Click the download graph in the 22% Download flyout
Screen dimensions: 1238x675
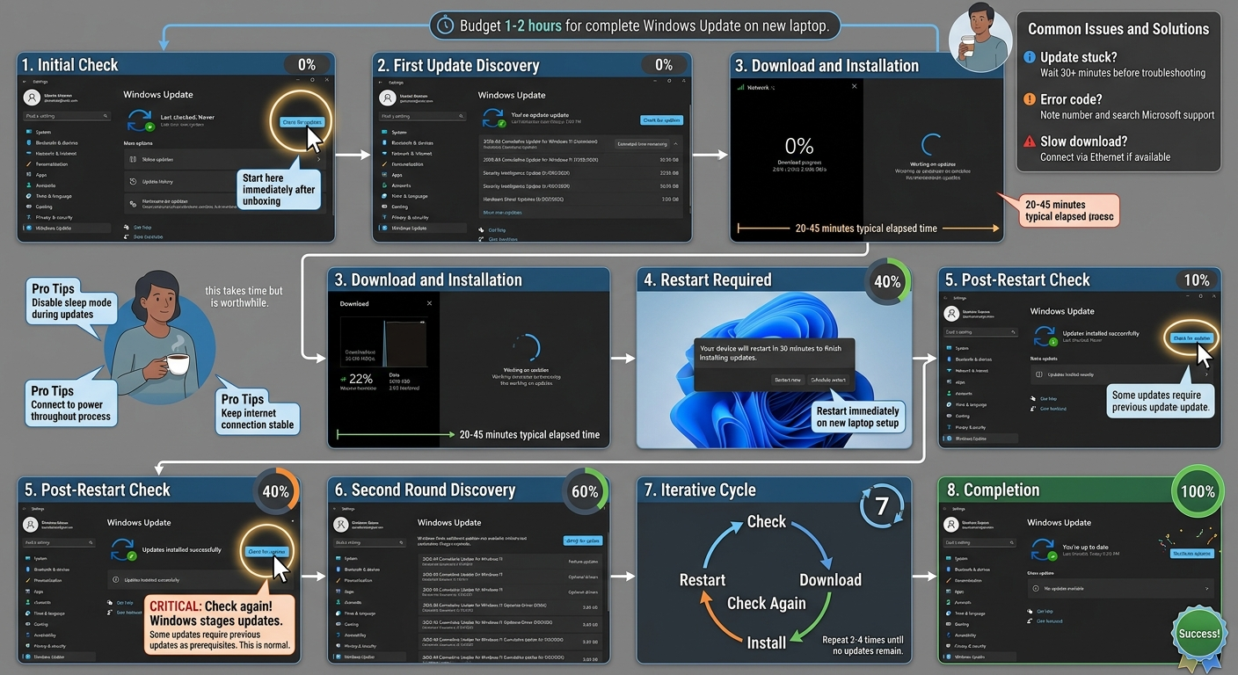(x=384, y=342)
